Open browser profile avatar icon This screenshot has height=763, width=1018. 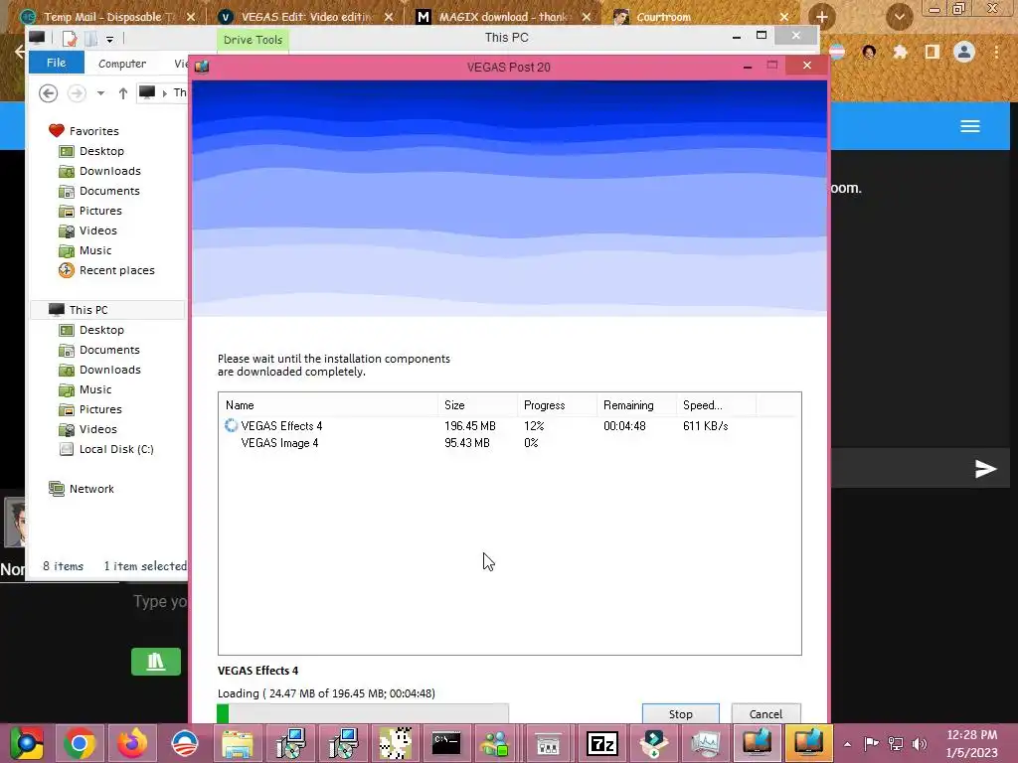(964, 52)
